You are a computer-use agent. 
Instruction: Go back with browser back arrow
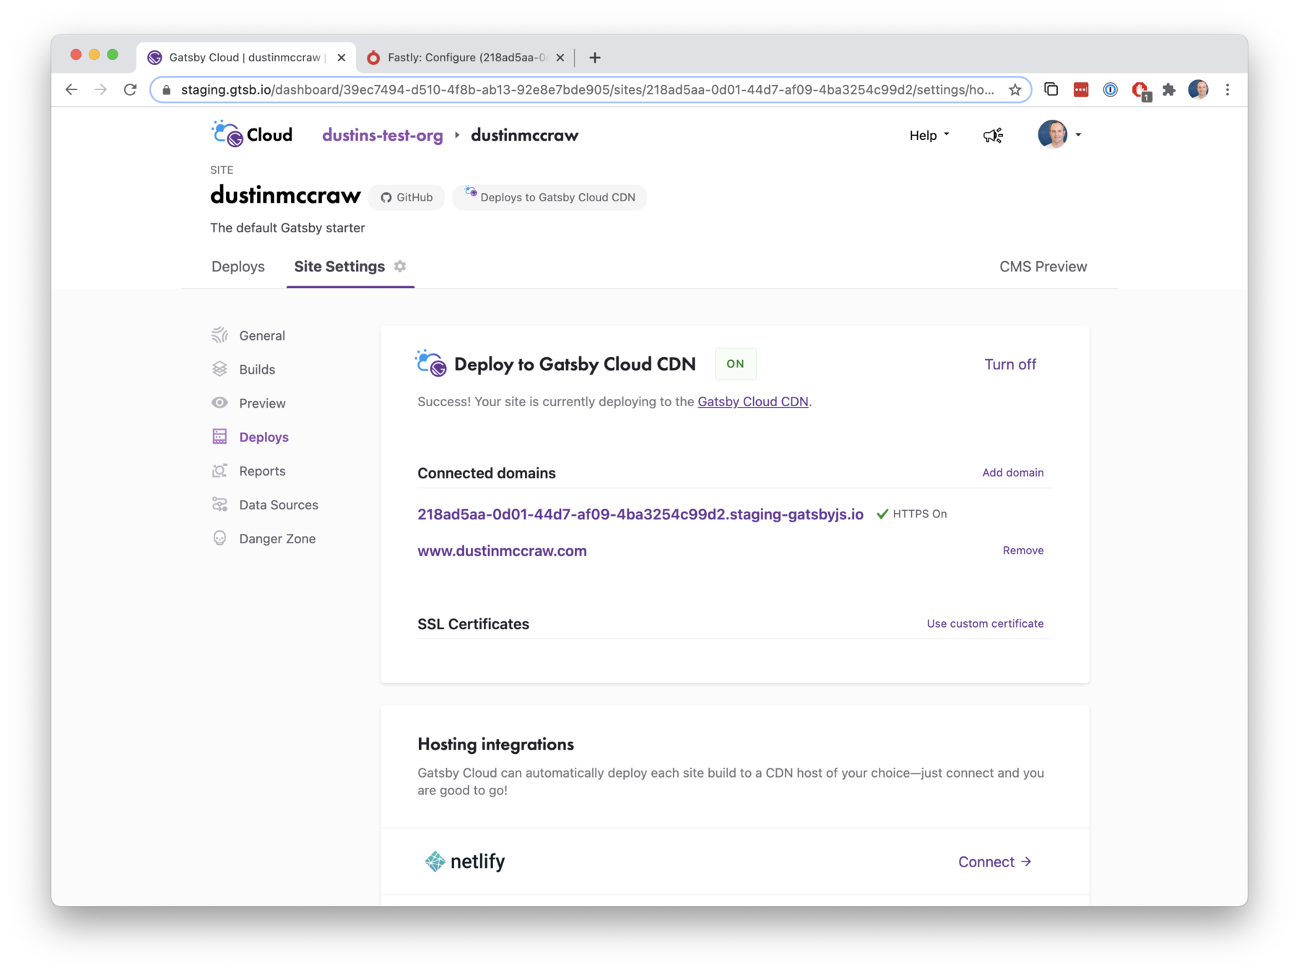pyautogui.click(x=71, y=89)
